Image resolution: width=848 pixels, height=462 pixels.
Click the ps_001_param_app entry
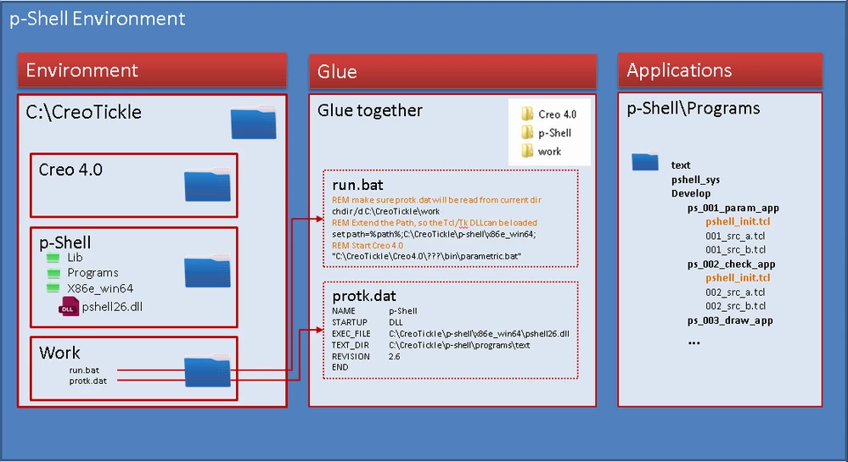point(733,208)
